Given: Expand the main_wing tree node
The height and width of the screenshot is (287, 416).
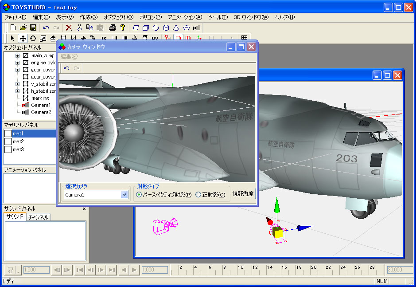Looking at the screenshot, I should click(x=17, y=55).
